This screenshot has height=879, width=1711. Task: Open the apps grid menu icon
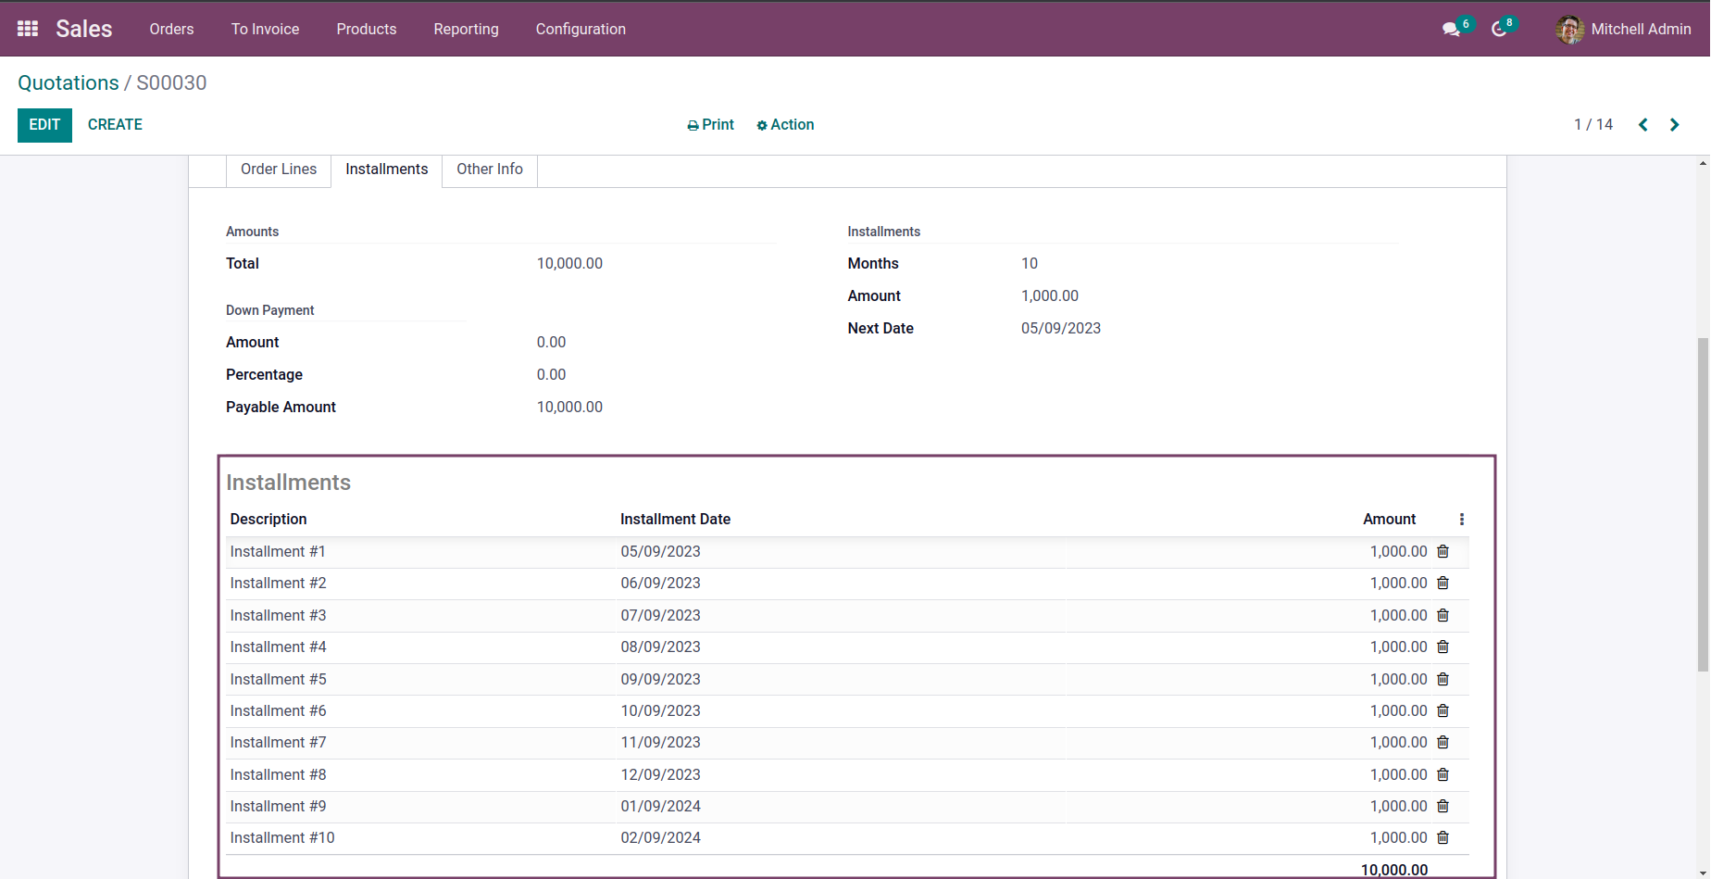point(28,29)
